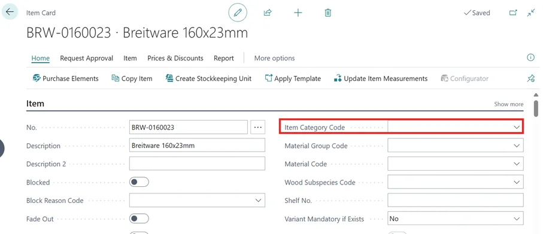Click the Saved status indicator
Screen dimensions: 543x234
tap(477, 13)
